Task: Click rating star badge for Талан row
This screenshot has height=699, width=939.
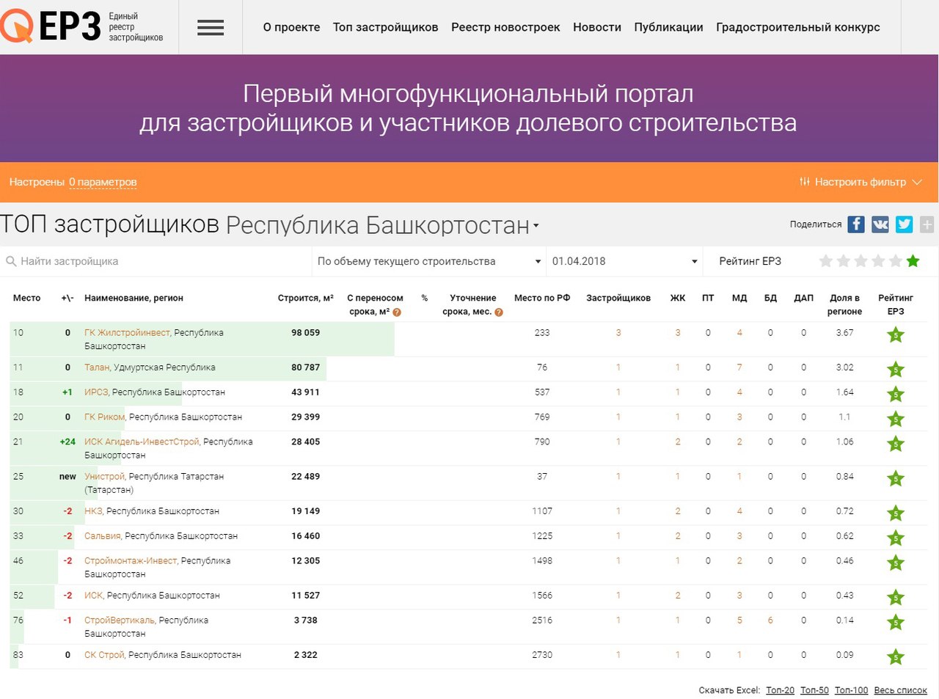Action: [896, 370]
